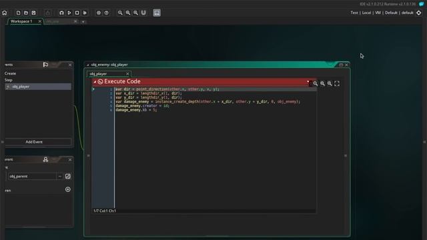Open the workspace tabs dropdown arrow

83,21
